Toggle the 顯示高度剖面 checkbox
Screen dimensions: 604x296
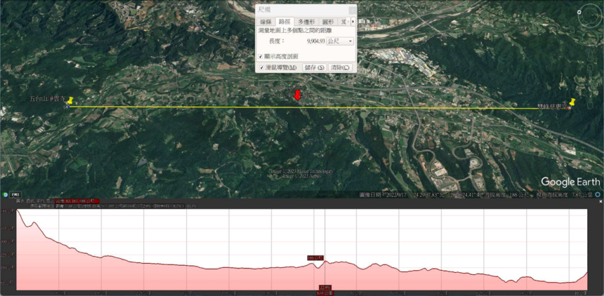261,57
